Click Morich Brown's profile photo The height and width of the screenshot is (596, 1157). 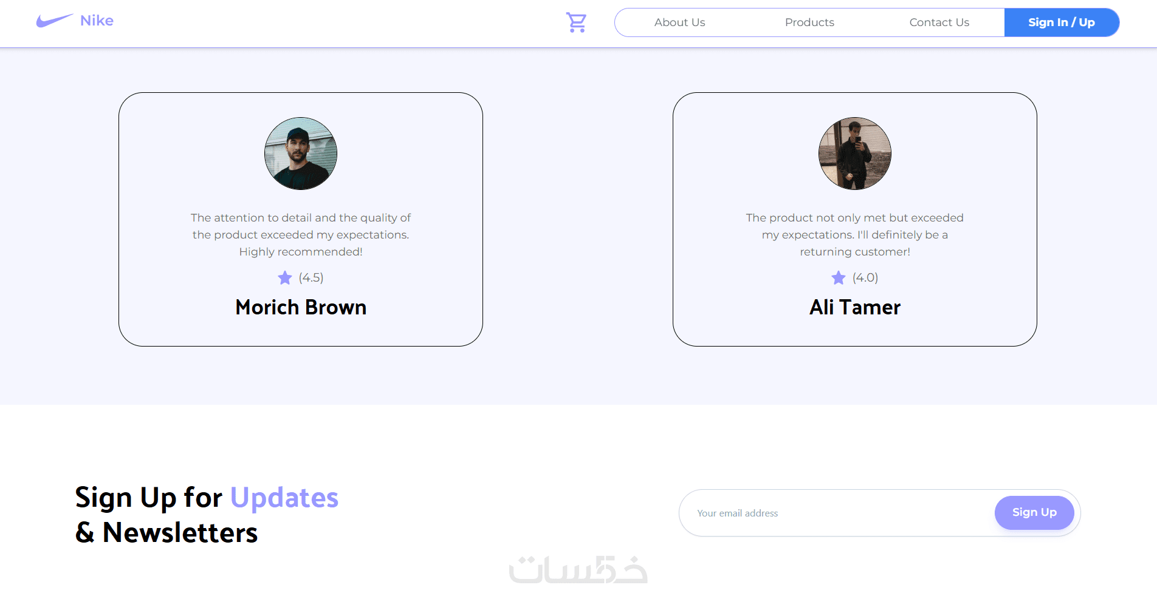click(301, 154)
